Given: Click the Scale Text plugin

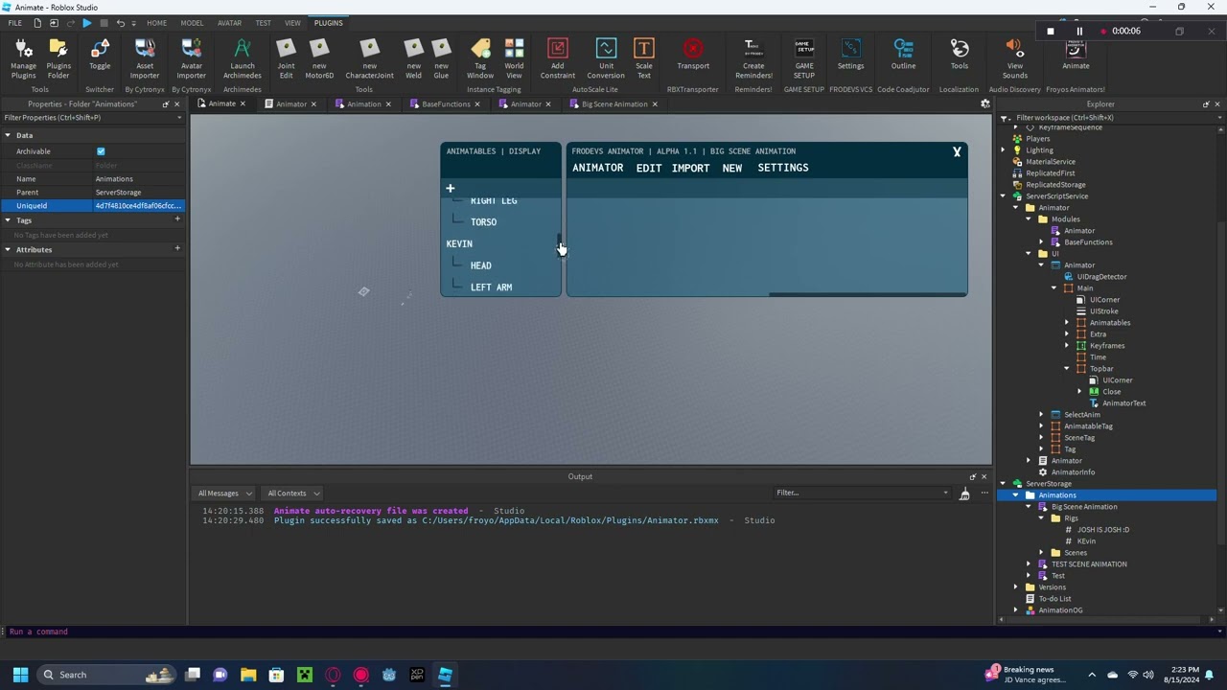Looking at the screenshot, I should (x=643, y=59).
